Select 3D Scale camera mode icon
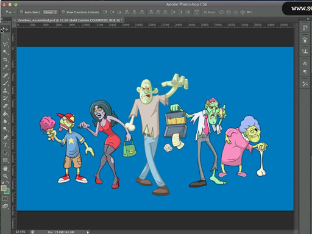 tap(250, 12)
